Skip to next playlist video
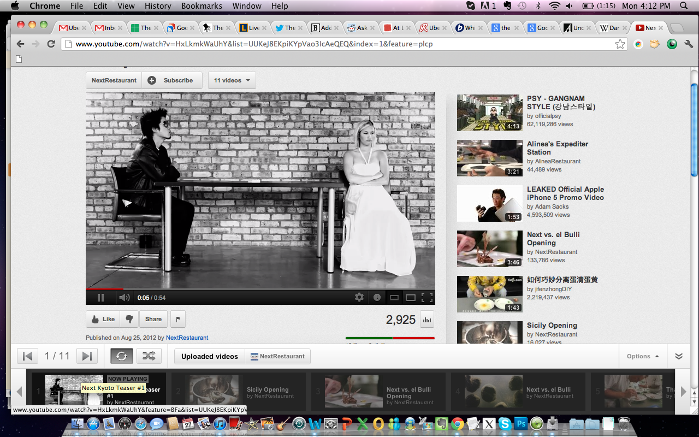Viewport: 699px width, 437px height. pos(86,356)
